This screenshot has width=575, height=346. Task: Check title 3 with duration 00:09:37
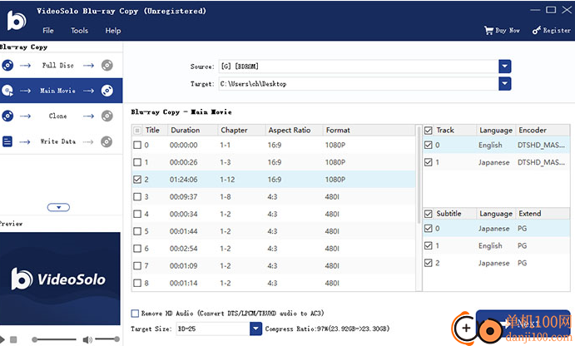[x=137, y=197]
